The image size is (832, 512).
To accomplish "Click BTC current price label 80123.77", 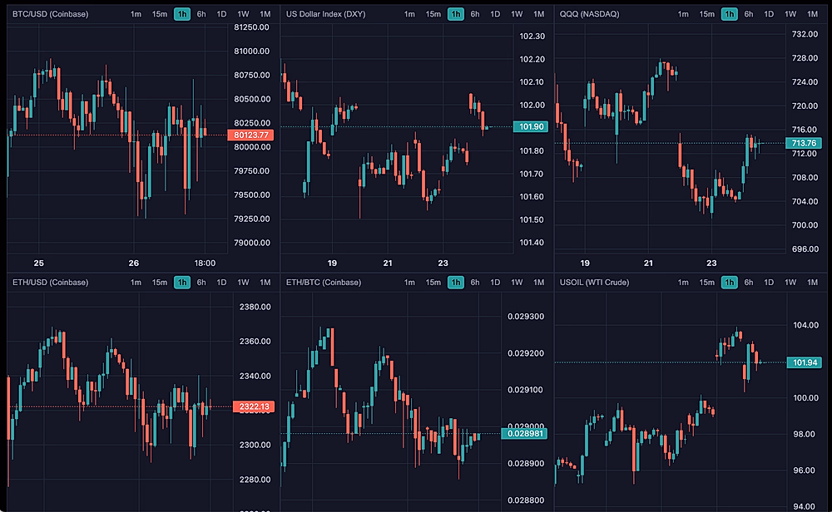I will point(250,135).
